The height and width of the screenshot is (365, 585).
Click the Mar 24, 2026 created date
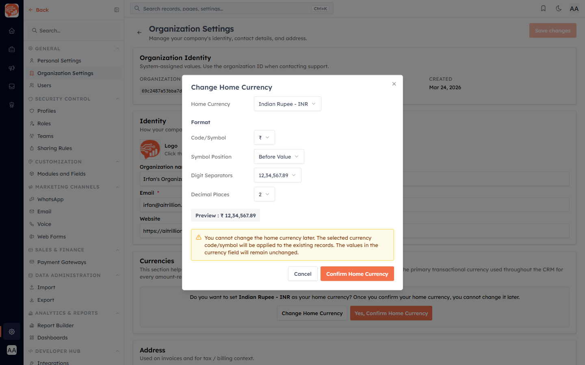point(445,88)
